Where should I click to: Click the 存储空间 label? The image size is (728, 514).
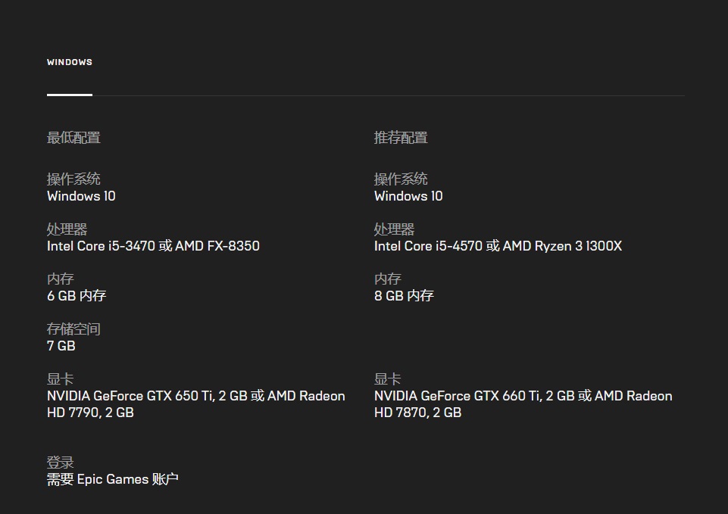pyautogui.click(x=73, y=329)
